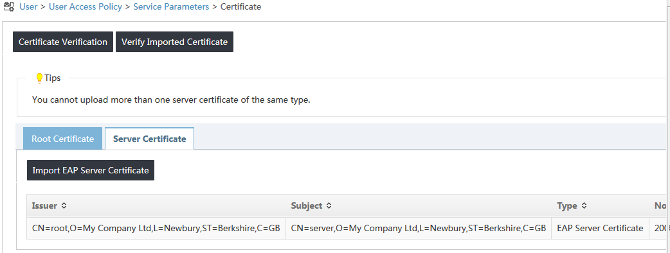This screenshot has height=253, width=670.
Task: Go to User Access Policy breadcrumb
Action: point(86,7)
